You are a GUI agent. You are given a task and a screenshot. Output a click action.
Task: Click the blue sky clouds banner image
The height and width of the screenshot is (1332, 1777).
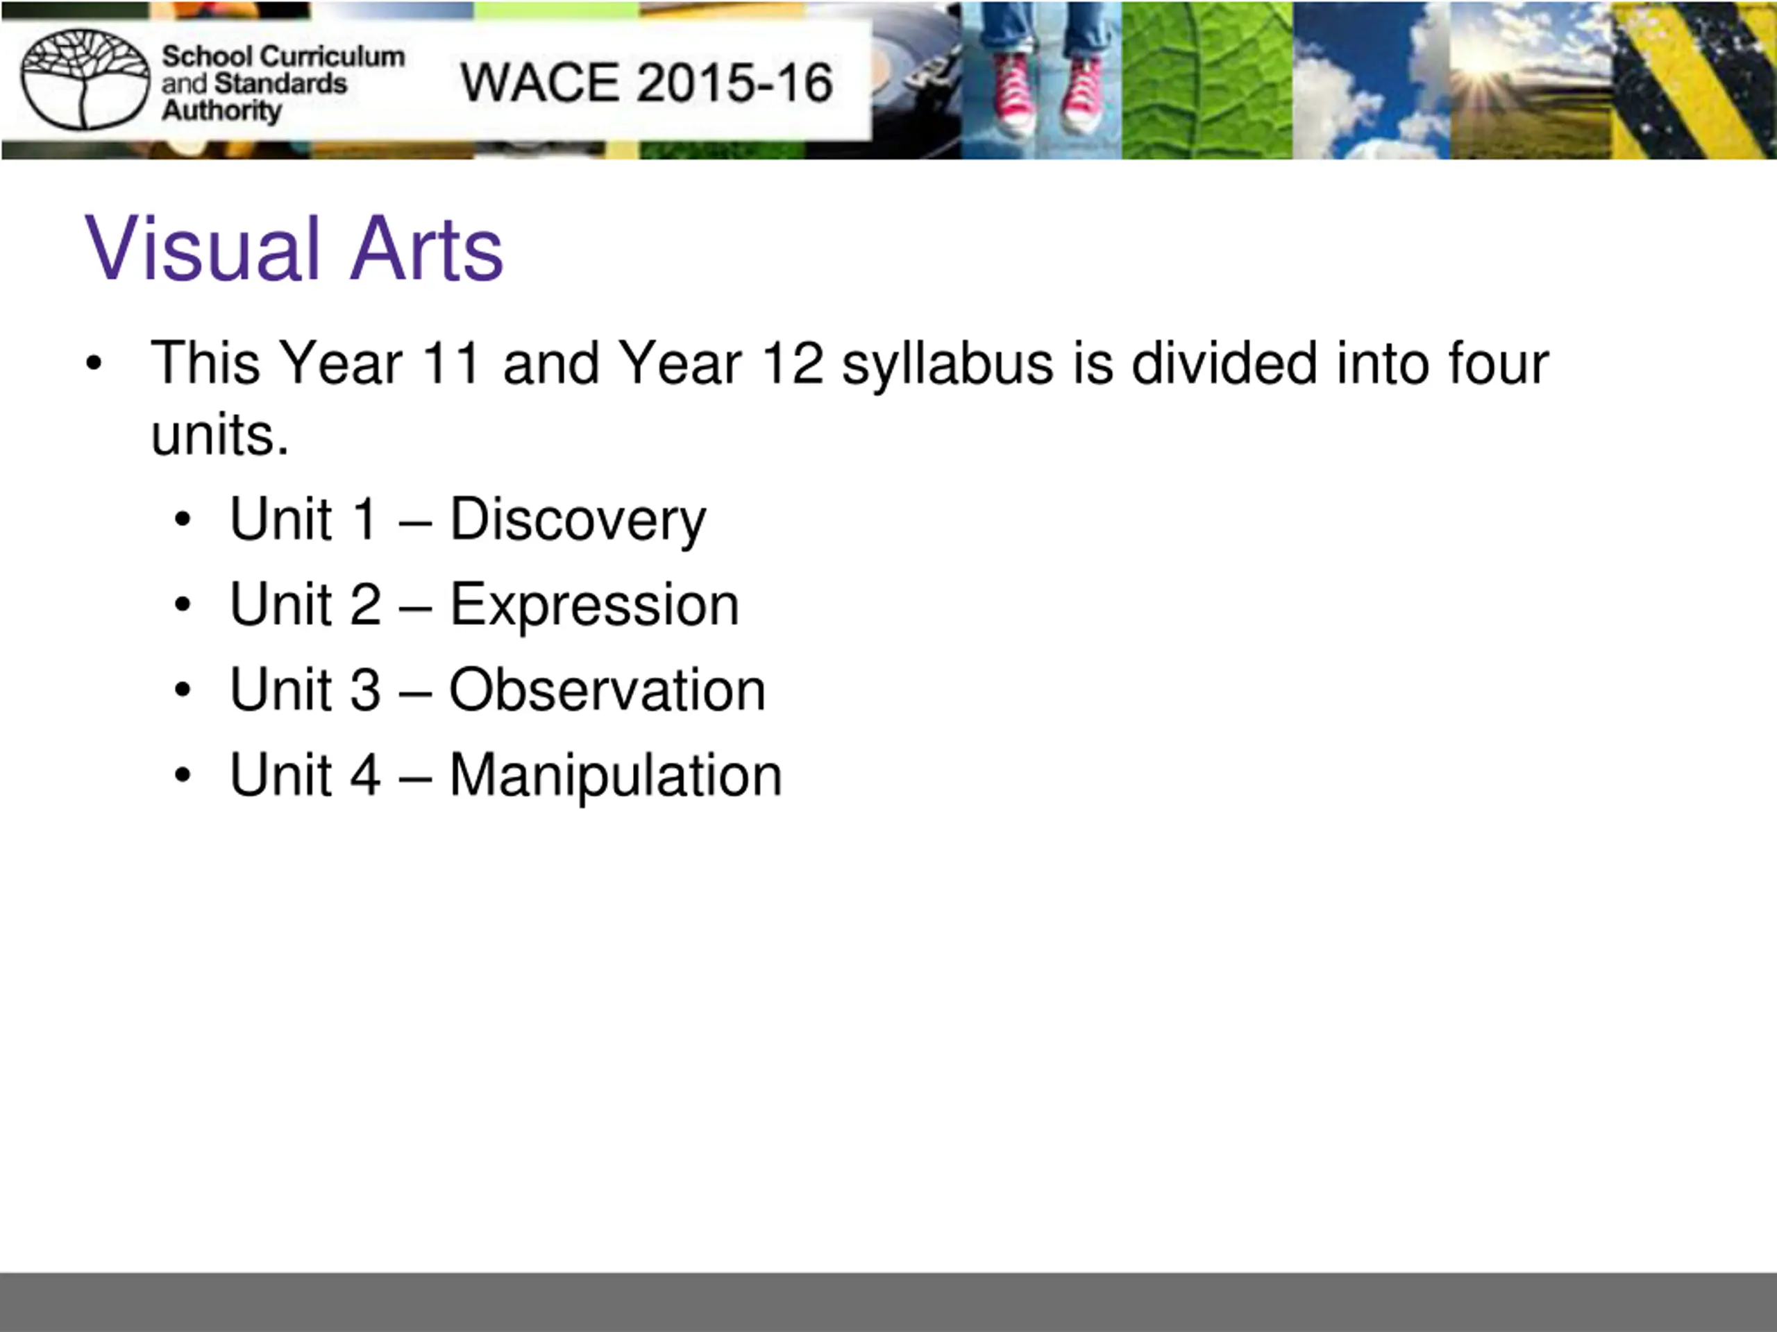point(1372,80)
